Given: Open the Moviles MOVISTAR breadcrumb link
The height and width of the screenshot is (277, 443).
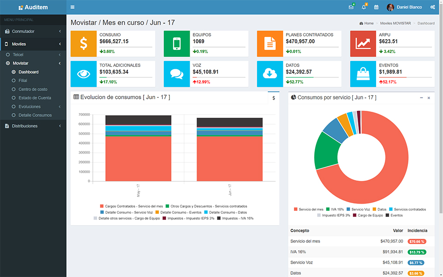Looking at the screenshot, I should click(395, 24).
